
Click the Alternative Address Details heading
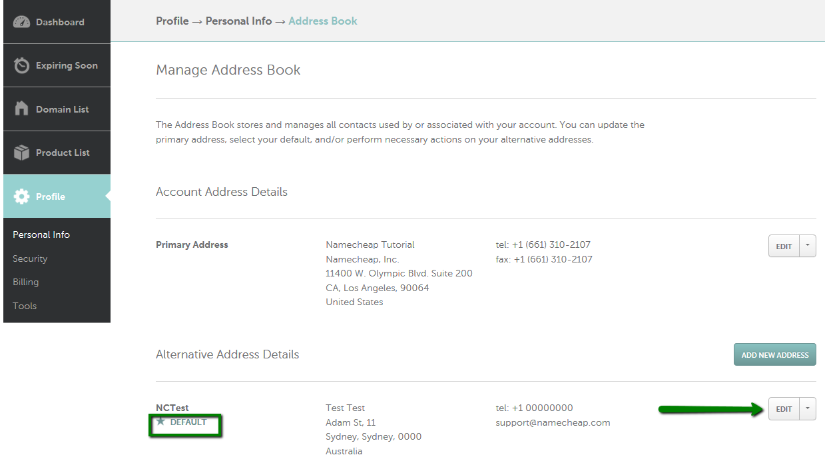(228, 354)
